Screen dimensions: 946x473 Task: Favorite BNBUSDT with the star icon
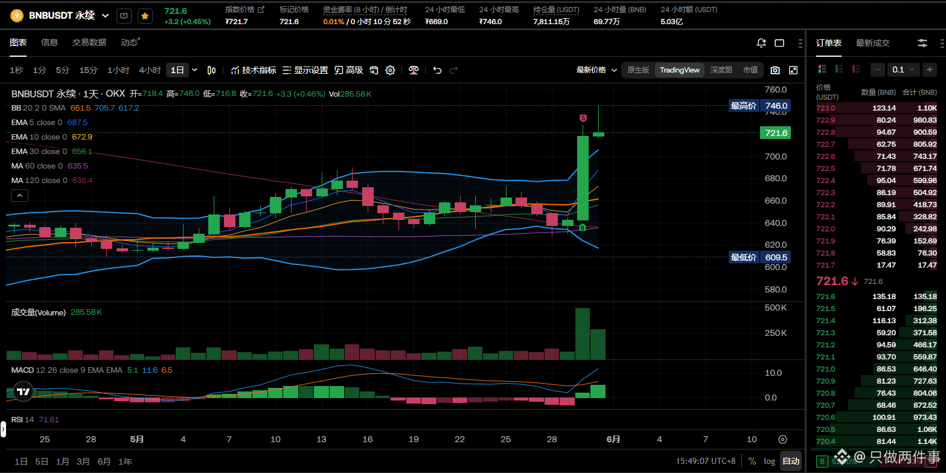[145, 16]
